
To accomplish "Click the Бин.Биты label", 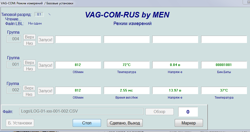I will (224, 72).
